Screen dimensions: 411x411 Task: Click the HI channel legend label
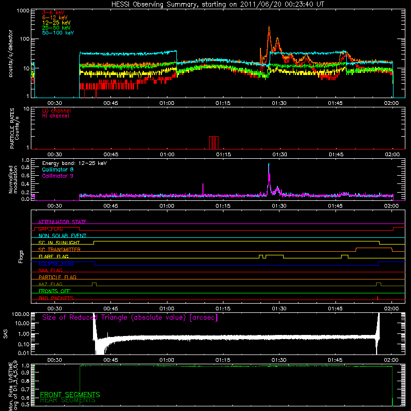(x=55, y=116)
